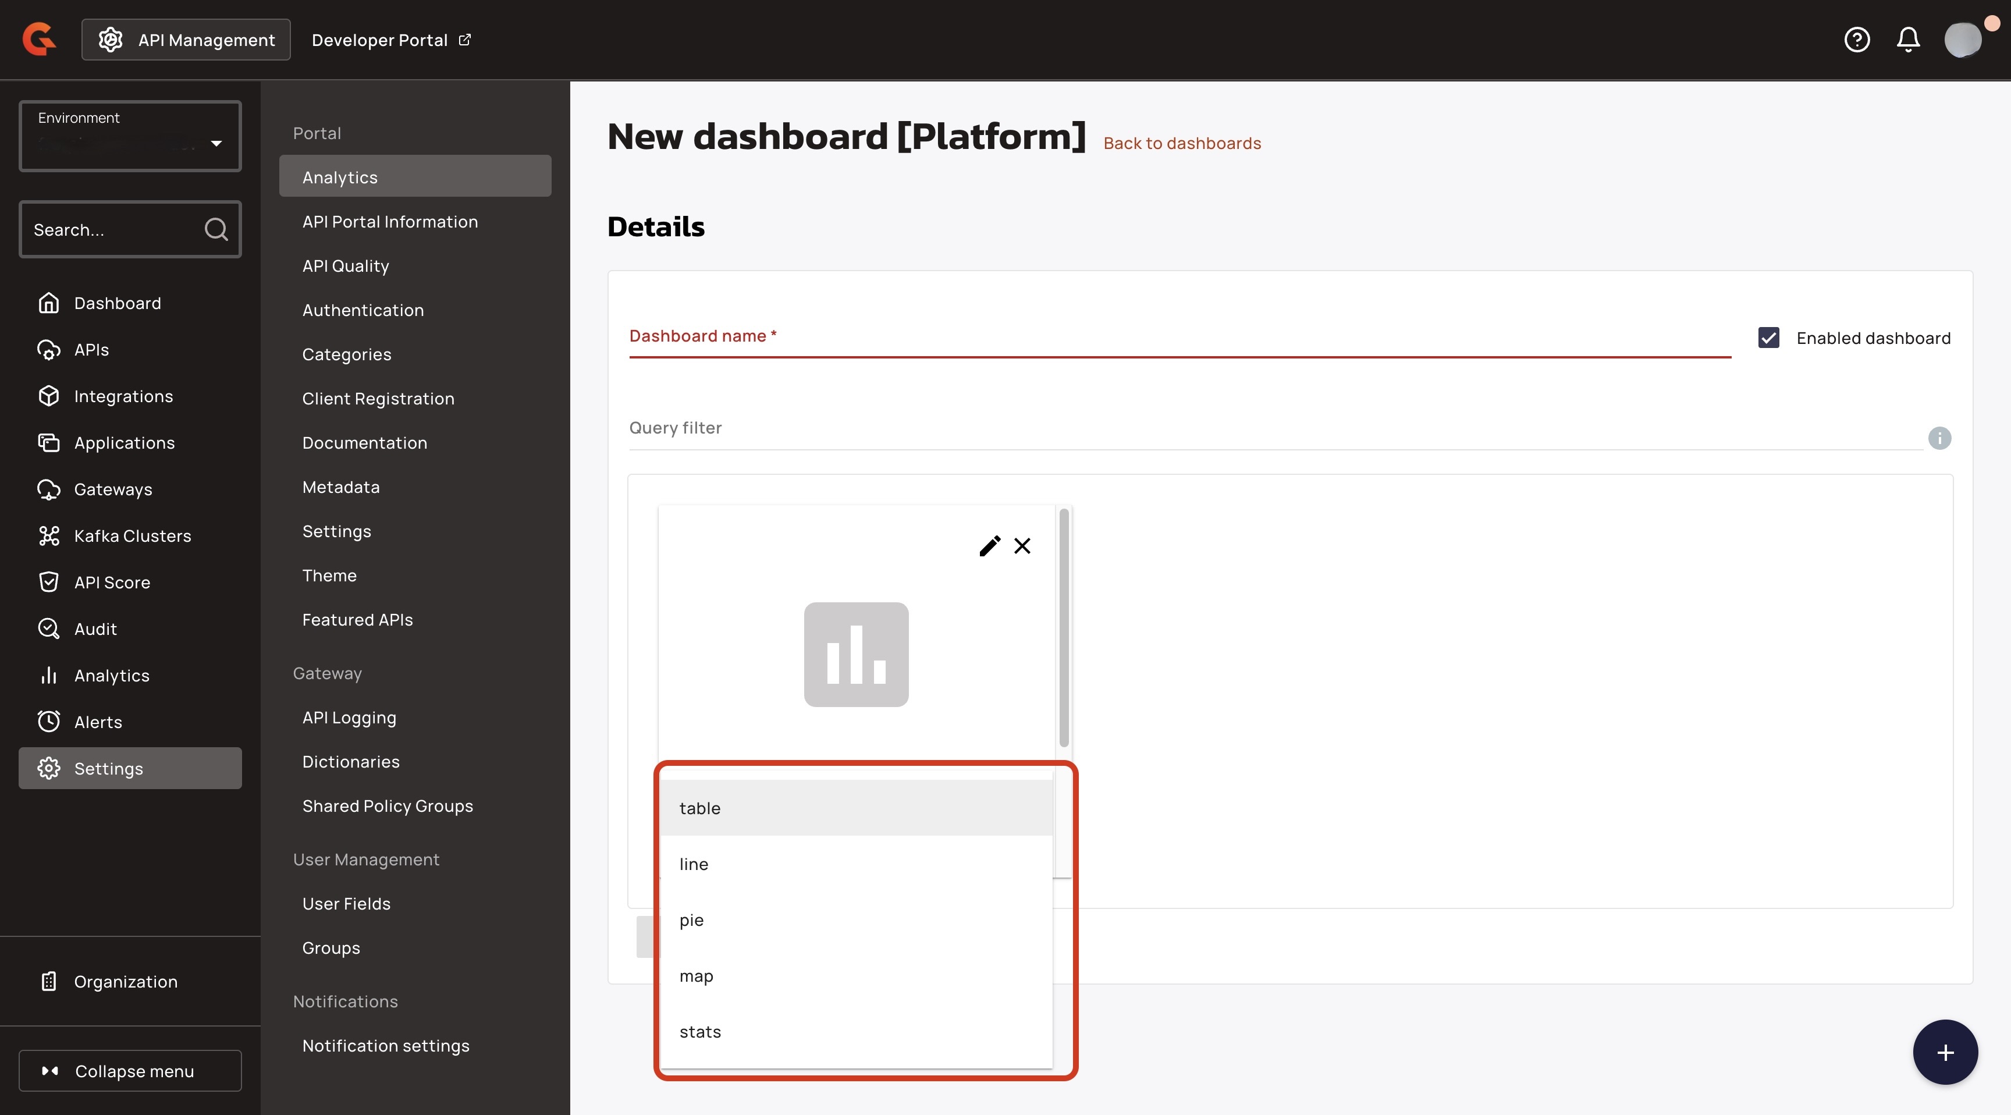Click the Kafka Clusters sidebar icon

click(x=49, y=535)
